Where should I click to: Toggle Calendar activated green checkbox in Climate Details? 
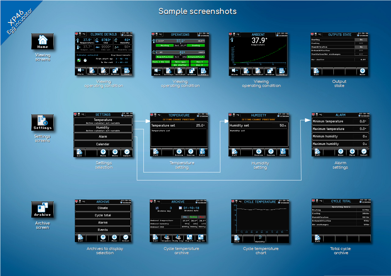(x=79, y=60)
